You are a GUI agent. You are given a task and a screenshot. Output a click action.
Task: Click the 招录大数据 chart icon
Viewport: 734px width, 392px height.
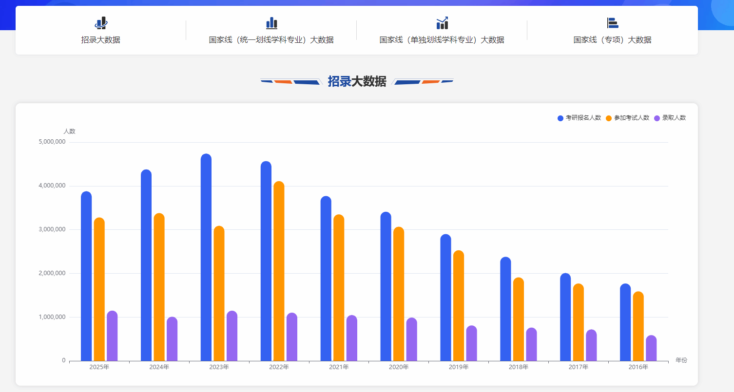pyautogui.click(x=101, y=23)
